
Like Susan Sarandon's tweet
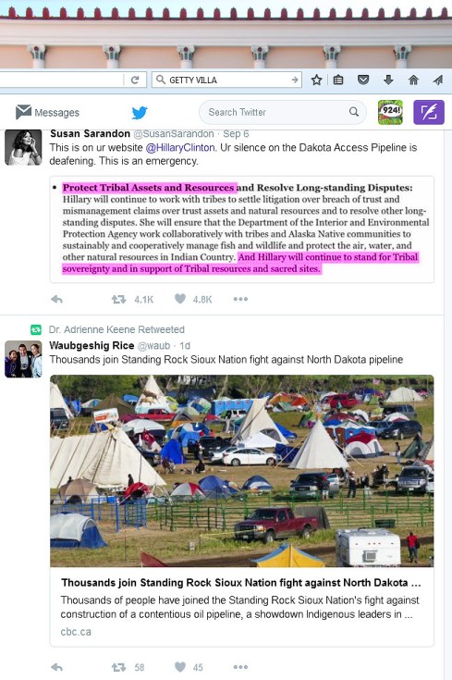pos(180,298)
